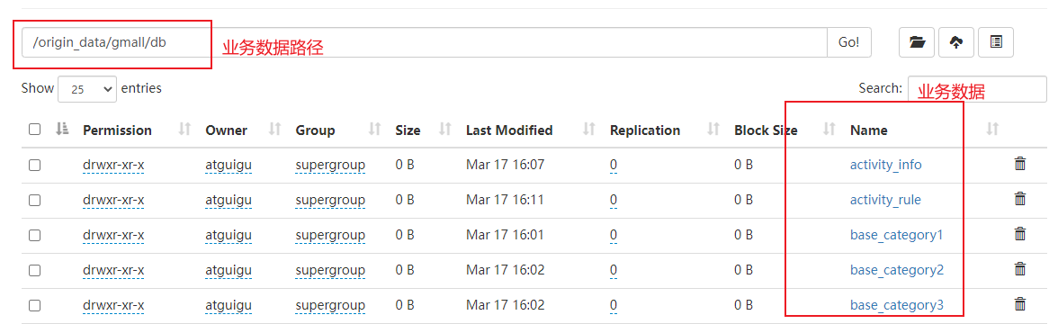Sort by Last Modified column sort icon

588,130
